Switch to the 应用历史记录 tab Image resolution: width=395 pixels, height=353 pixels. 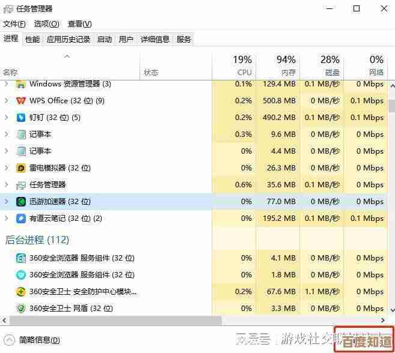coord(69,40)
